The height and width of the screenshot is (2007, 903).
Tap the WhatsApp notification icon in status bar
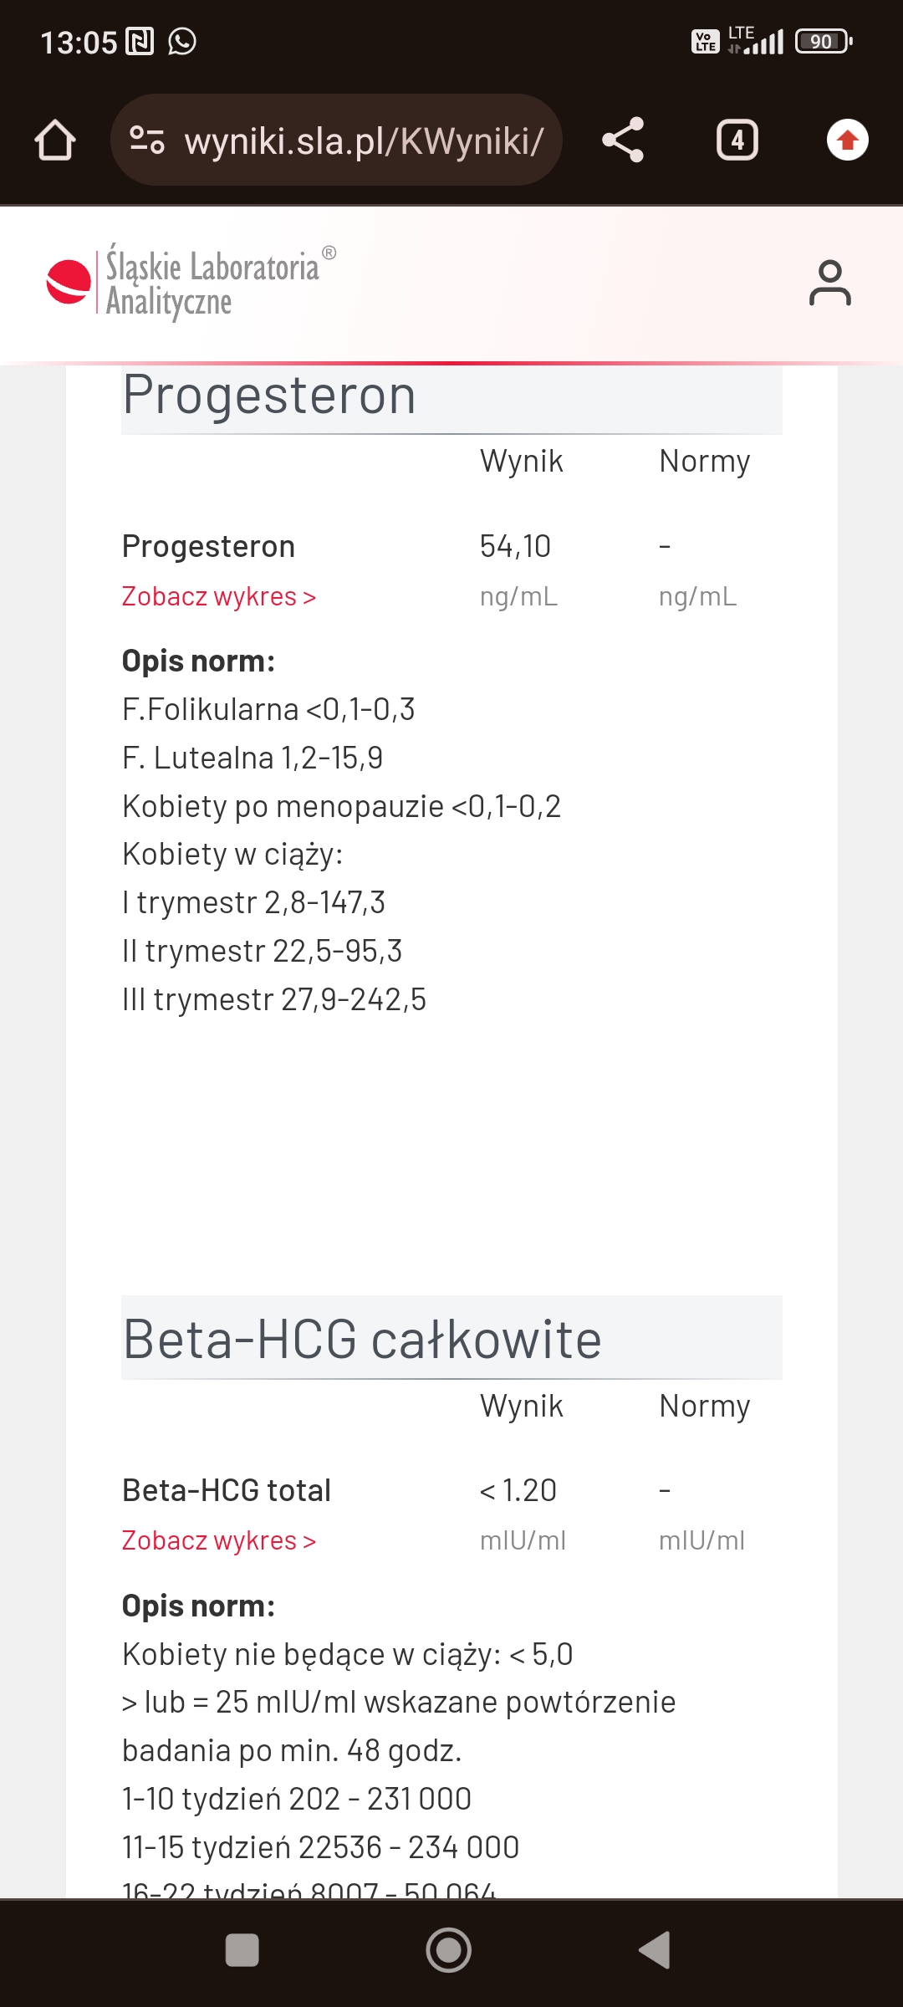pyautogui.click(x=182, y=41)
